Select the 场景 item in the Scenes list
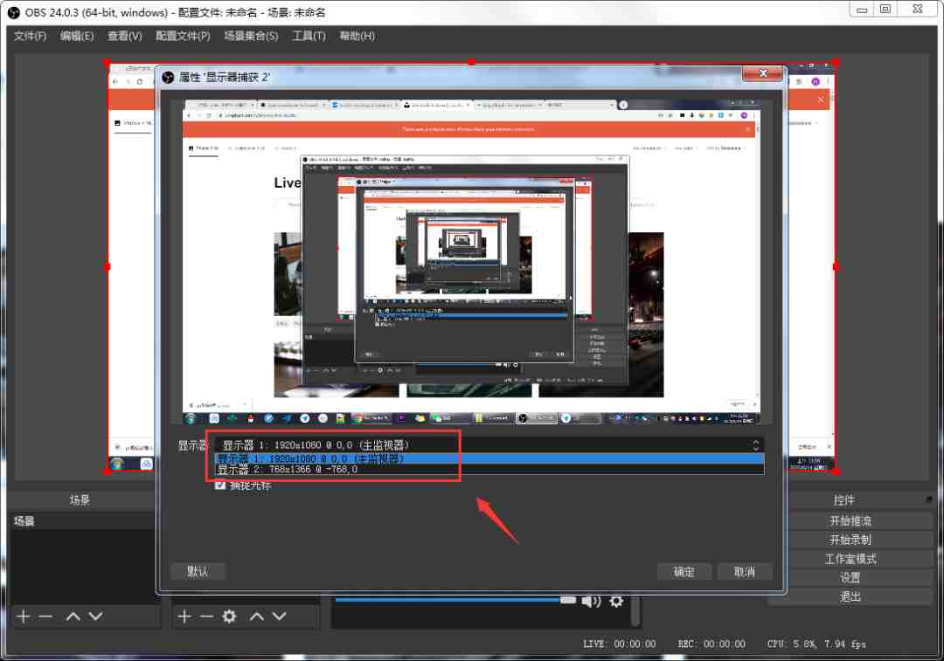The image size is (944, 661). click(x=84, y=521)
